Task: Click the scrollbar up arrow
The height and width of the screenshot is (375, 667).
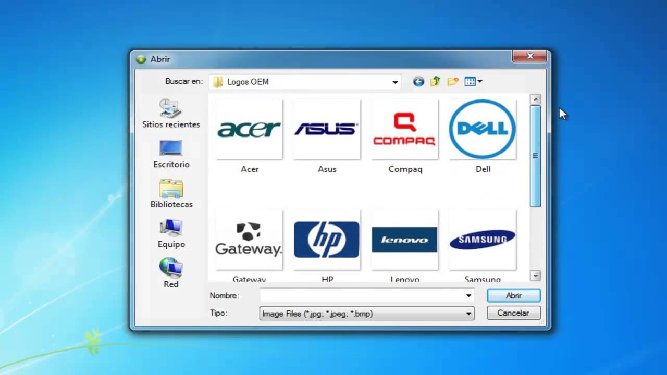Action: click(x=535, y=99)
